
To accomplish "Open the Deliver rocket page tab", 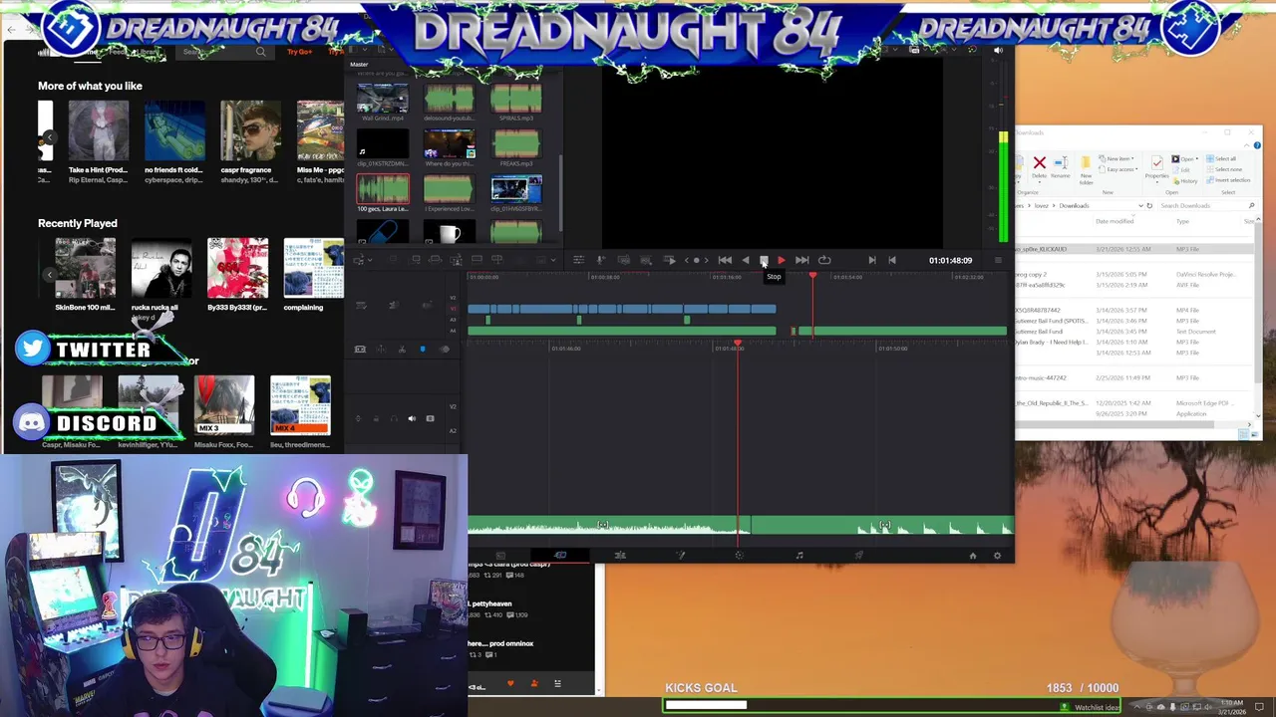I will (858, 555).
